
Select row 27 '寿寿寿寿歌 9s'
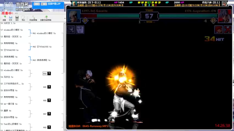[x=9, y=97]
